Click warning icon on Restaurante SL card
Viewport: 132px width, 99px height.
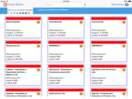38,46
